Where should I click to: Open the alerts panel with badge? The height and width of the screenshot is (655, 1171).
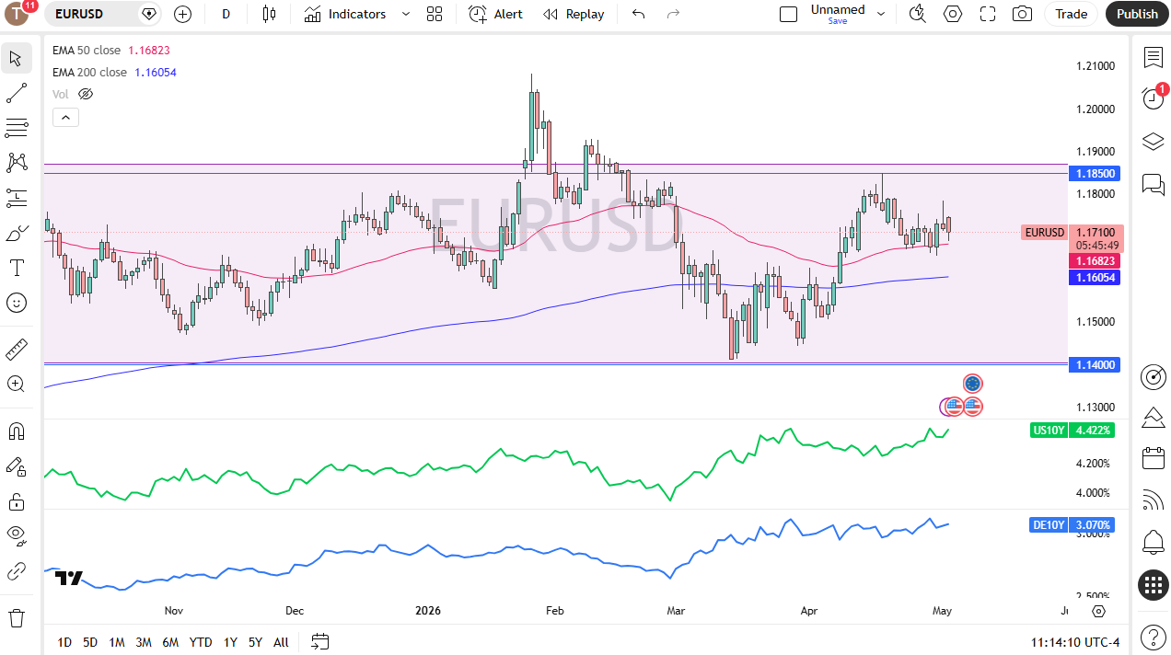pyautogui.click(x=1154, y=98)
